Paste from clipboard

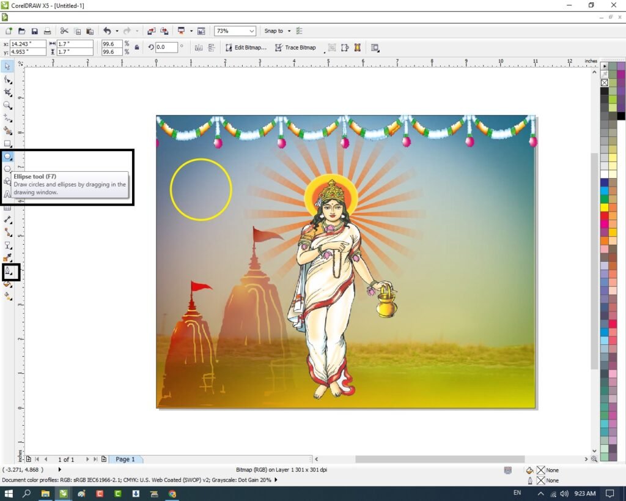(90, 31)
